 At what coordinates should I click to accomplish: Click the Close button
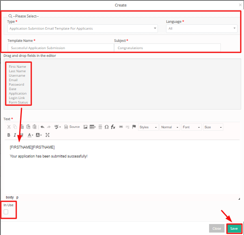coord(217,229)
